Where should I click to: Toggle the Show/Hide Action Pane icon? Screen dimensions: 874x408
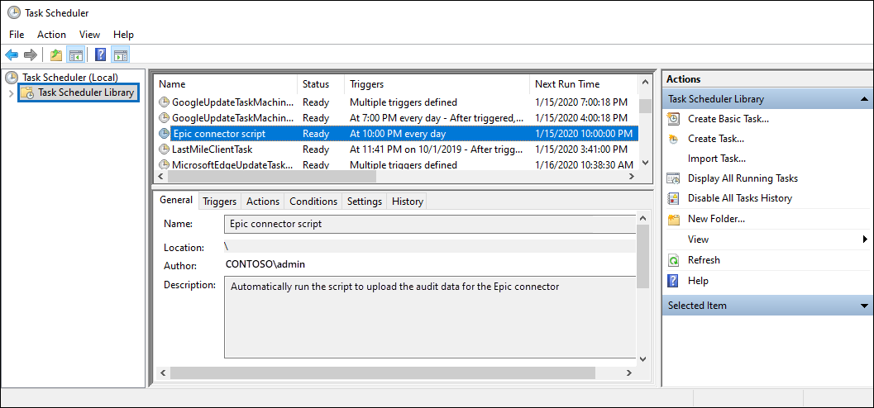[120, 55]
